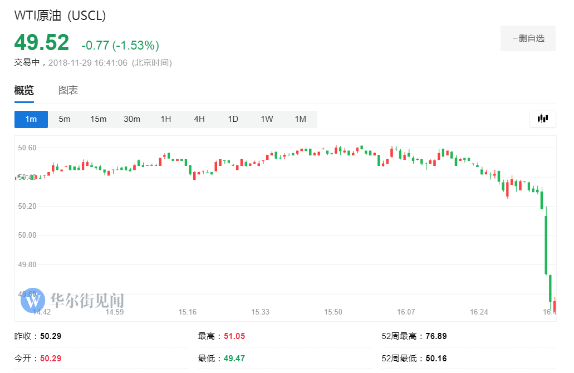Select the 15m timeframe
Image resolution: width=574 pixels, height=373 pixels.
click(x=98, y=119)
